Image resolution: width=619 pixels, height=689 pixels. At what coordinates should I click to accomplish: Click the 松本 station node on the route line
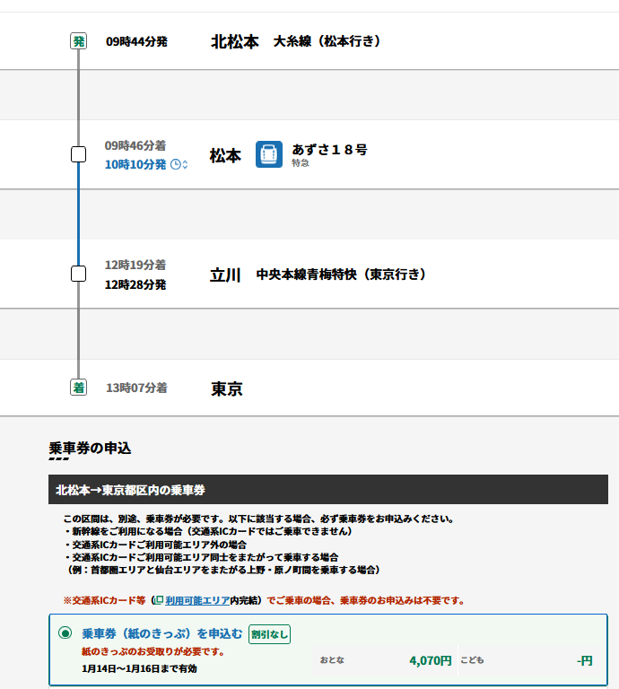(79, 154)
